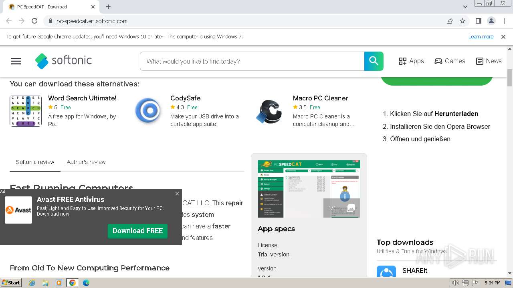Click the 'Top downloads' heading

pyautogui.click(x=405, y=242)
